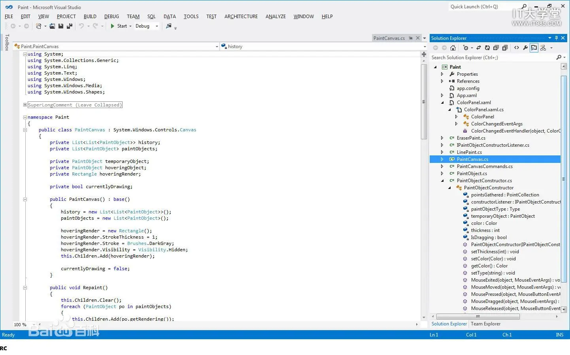The width and height of the screenshot is (570, 355).
Task: Expand the EraserPaint.cs tree node
Action: coord(442,138)
